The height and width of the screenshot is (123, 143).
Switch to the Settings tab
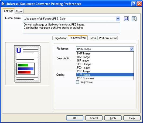pyautogui.click(x=8, y=11)
